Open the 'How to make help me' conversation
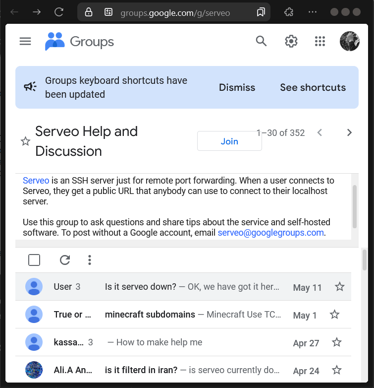The image size is (374, 388). click(183, 342)
